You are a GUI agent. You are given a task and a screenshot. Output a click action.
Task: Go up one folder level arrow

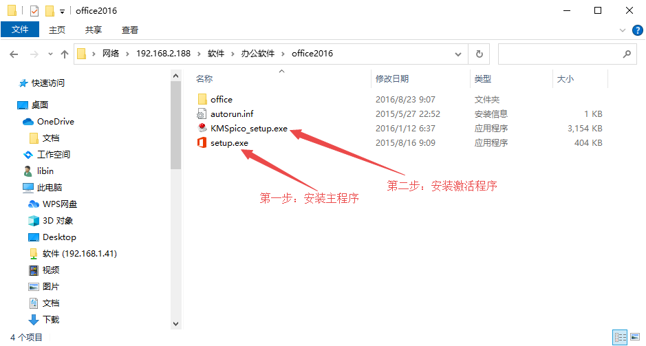click(x=65, y=54)
